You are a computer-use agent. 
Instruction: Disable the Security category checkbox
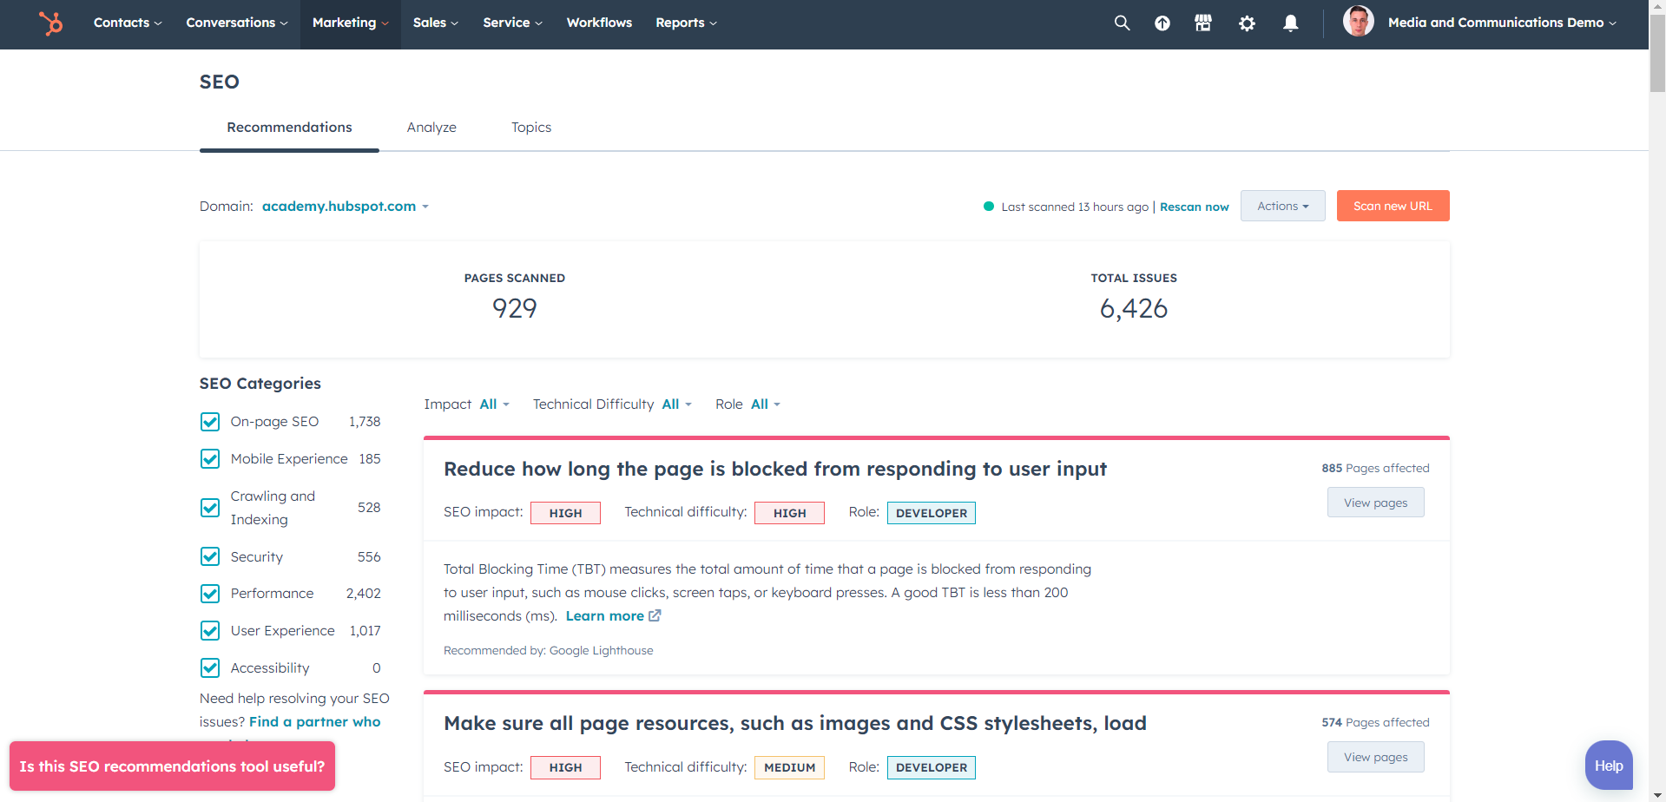tap(209, 556)
